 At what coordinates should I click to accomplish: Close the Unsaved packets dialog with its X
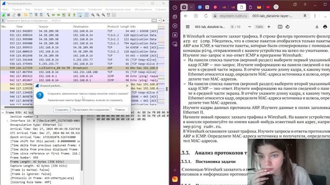click(x=127, y=86)
